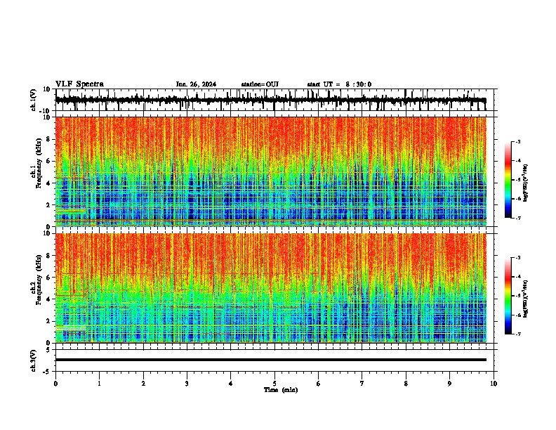Click time axis tick label '7'
This screenshot has height=430, width=556.
(362, 384)
